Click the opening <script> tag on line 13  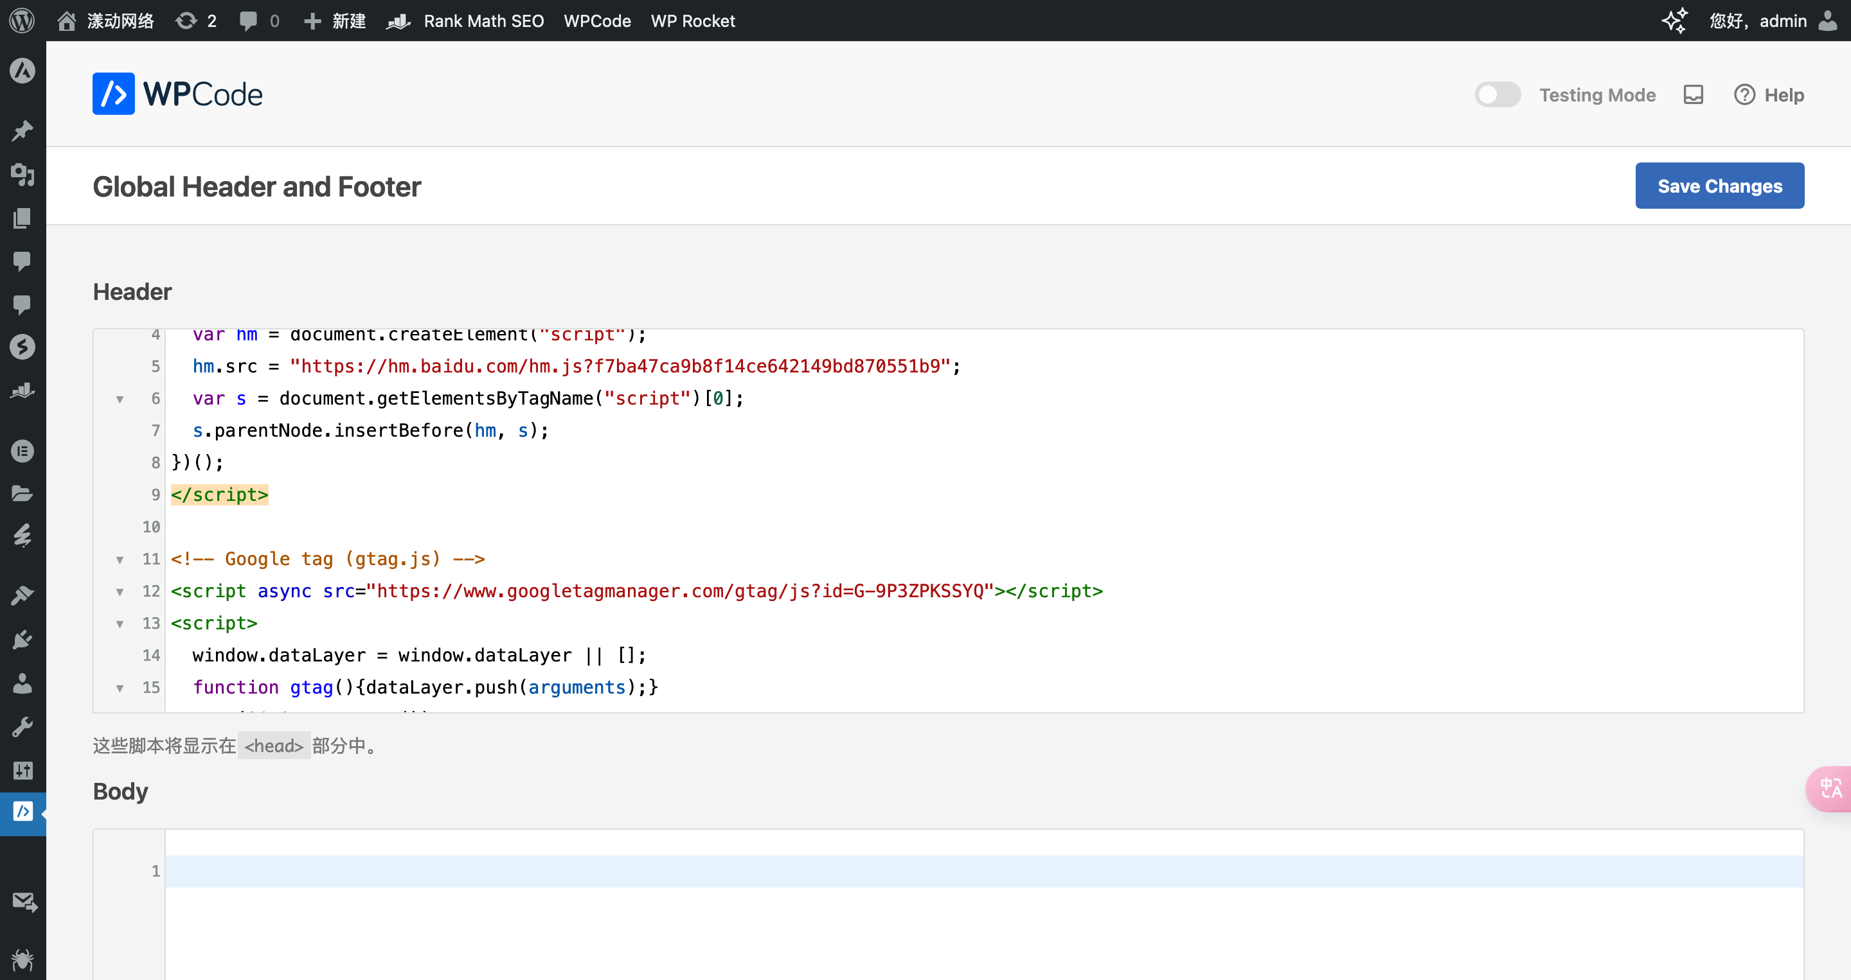point(214,623)
